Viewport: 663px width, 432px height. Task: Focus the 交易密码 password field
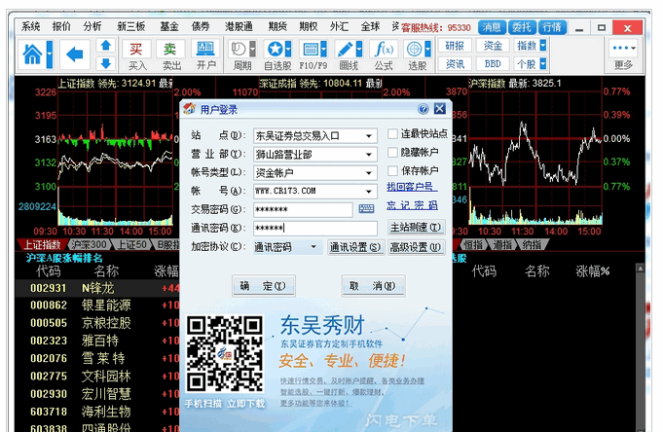(303, 209)
